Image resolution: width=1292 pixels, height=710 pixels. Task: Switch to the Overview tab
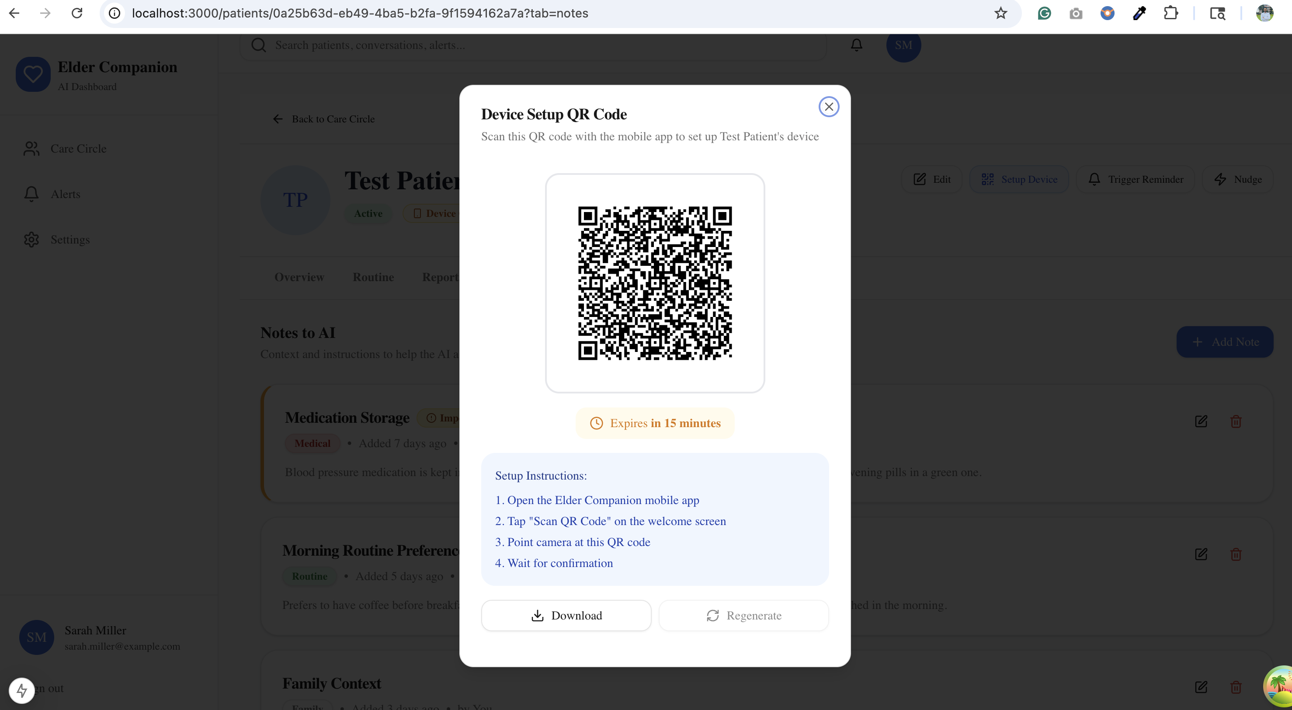pos(299,277)
